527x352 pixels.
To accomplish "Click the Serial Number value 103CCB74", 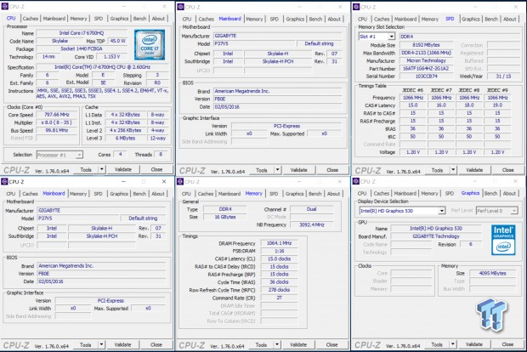I will [x=426, y=77].
